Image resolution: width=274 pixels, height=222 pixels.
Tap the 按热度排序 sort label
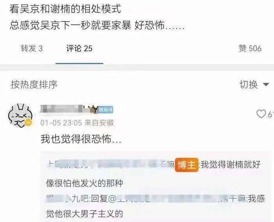[x=34, y=84]
